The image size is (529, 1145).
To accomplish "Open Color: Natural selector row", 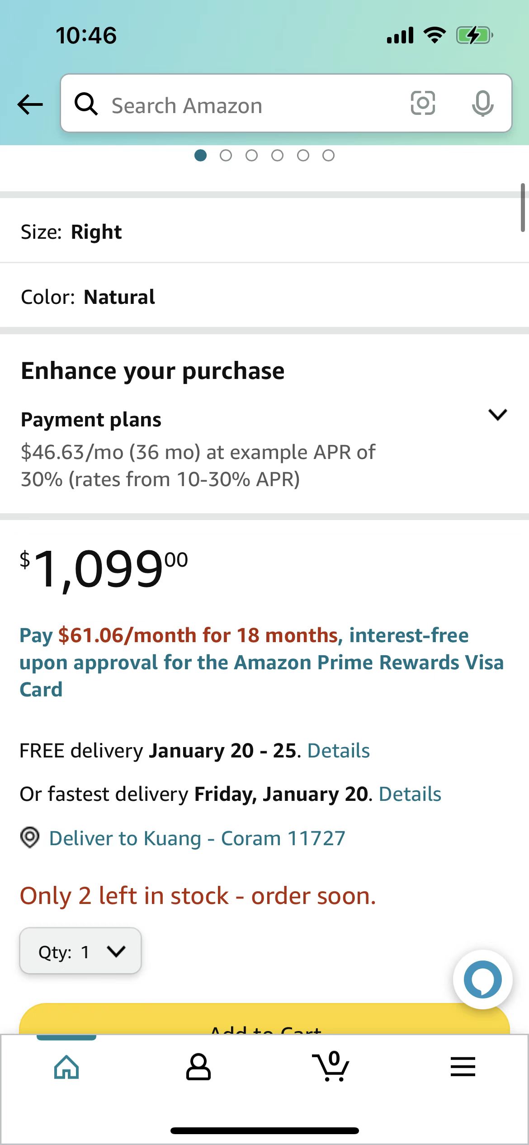I will coord(264,297).
